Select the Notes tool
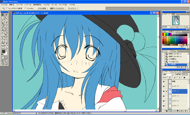Image resolution: width=190 pixels, height=115 pixels. (3, 44)
